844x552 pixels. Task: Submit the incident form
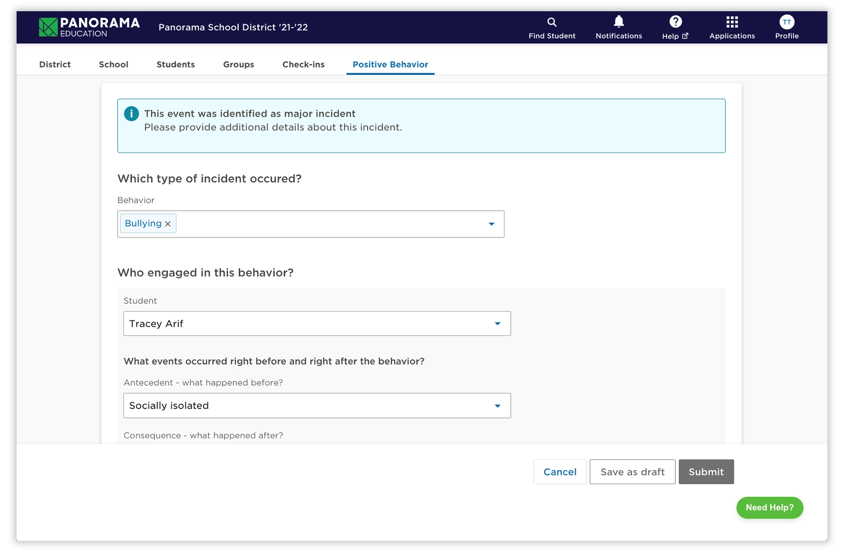(x=706, y=472)
